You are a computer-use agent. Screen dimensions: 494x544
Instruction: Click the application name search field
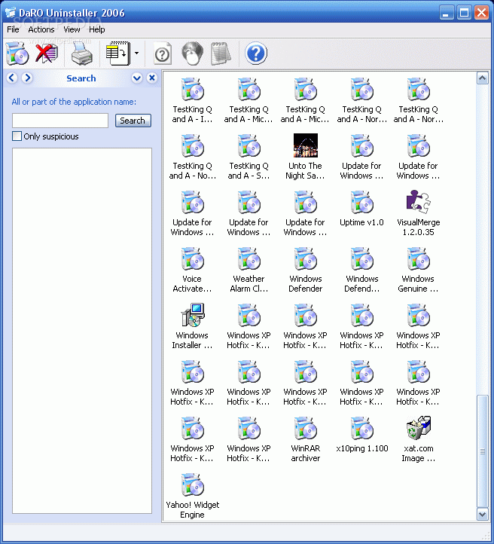tap(60, 121)
